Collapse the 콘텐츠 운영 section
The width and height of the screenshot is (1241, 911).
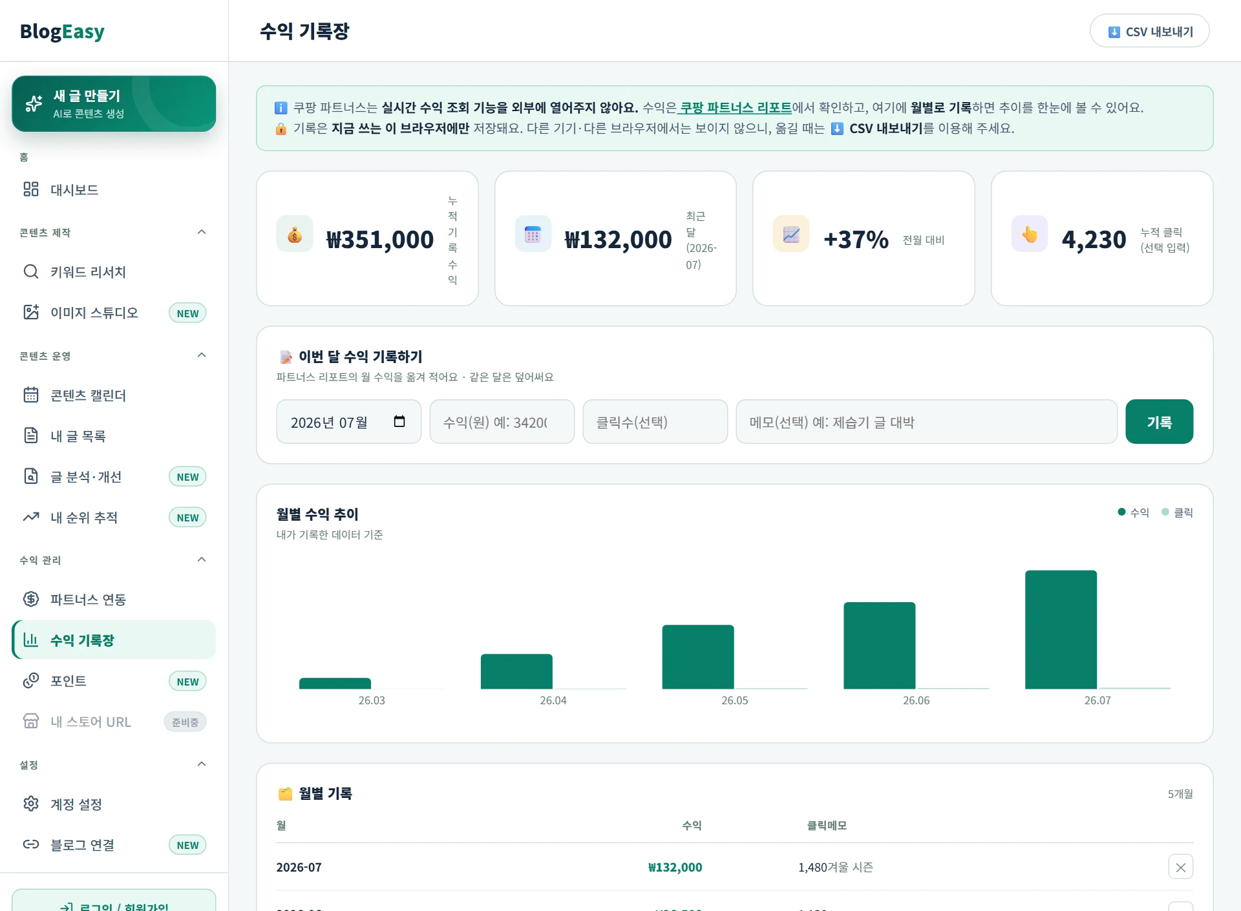click(202, 355)
